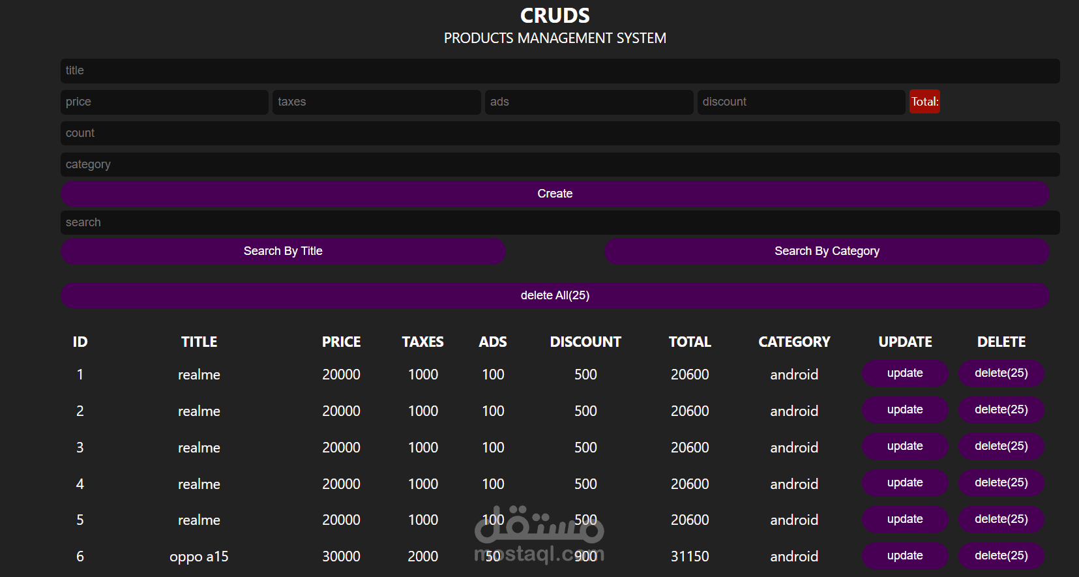Image resolution: width=1079 pixels, height=577 pixels.
Task: Update the product with ID 4
Action: (x=905, y=482)
